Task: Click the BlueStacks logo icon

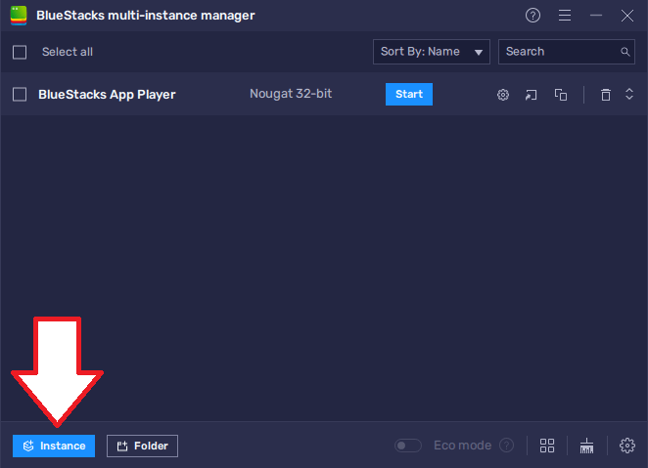Action: [19, 16]
